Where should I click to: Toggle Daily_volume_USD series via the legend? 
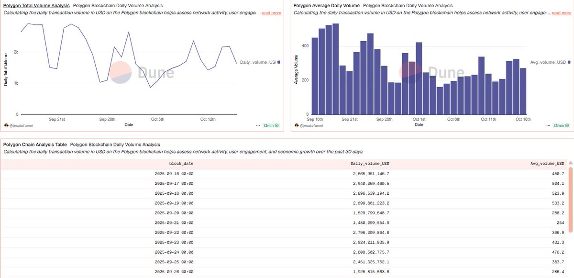[258, 62]
